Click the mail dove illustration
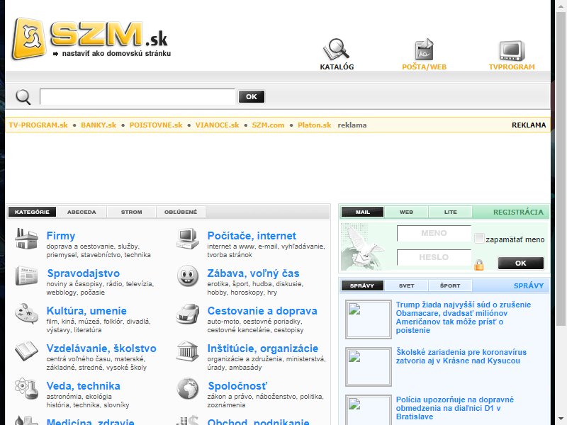 click(x=363, y=246)
